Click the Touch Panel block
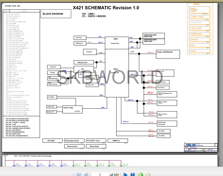 pos(163,88)
